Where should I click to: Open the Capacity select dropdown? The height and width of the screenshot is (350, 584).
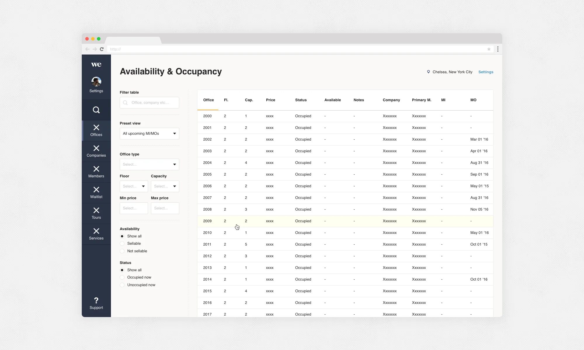coord(165,186)
